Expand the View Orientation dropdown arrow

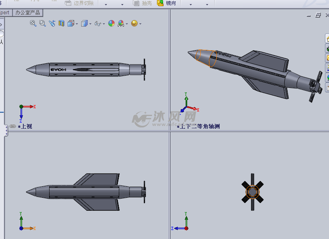[77, 24]
